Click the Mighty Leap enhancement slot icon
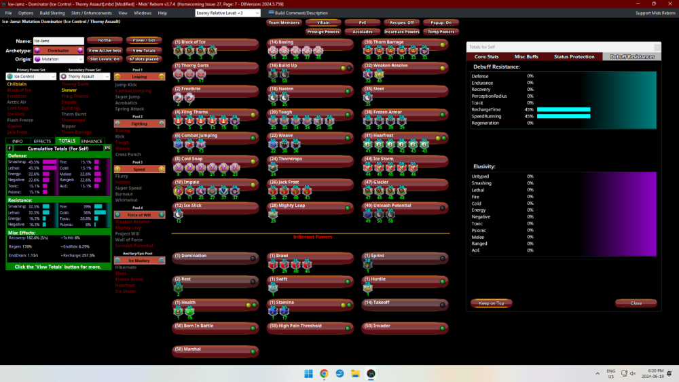This screenshot has width=679, height=382. 273,214
